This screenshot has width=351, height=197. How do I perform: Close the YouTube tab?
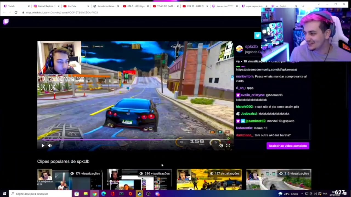point(88,6)
